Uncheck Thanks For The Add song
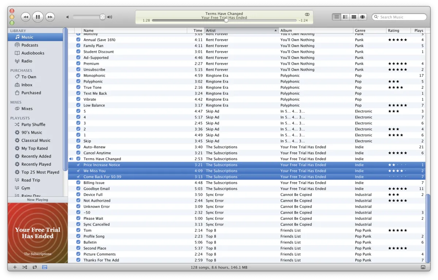 coord(78,260)
